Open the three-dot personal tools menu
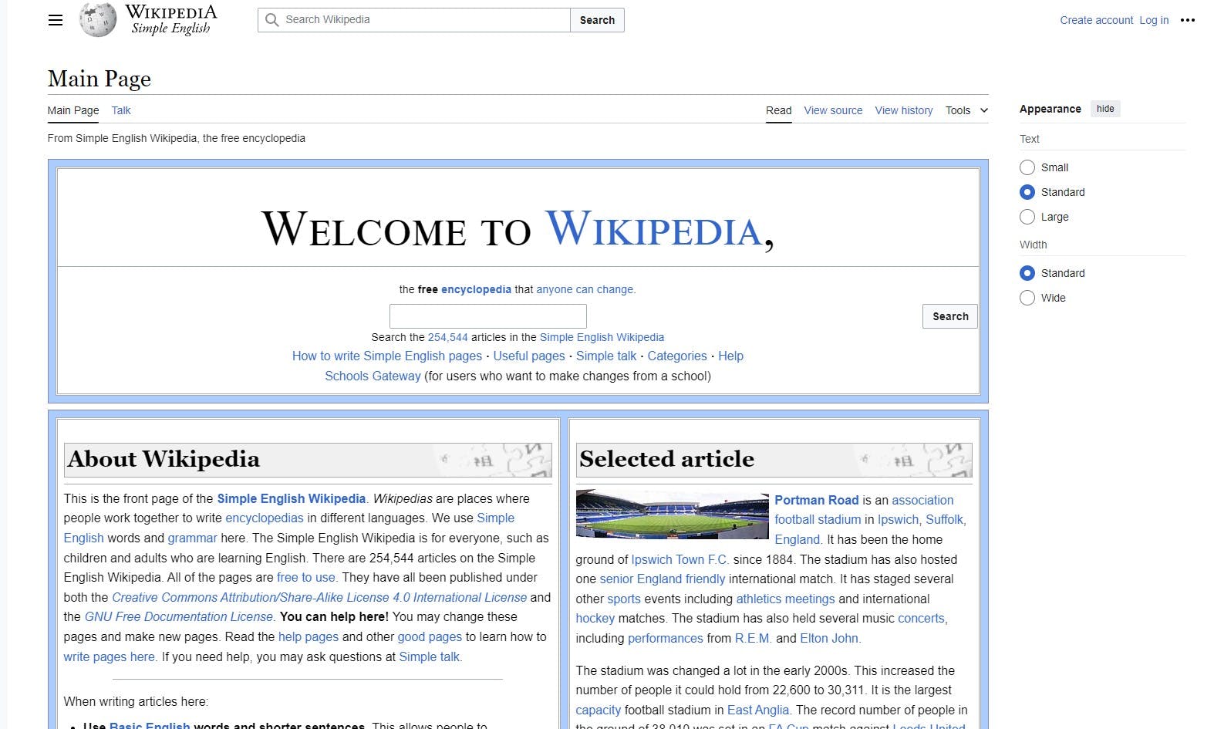This screenshot has height=729, width=1214. 1188,20
